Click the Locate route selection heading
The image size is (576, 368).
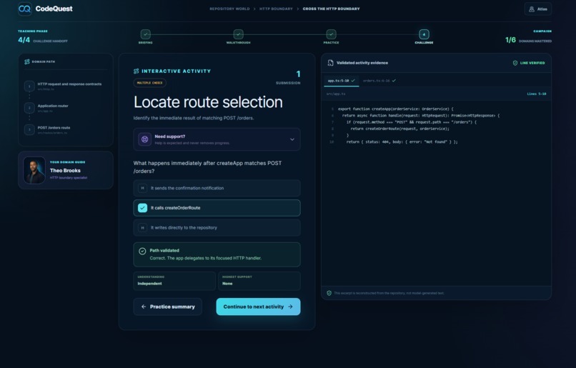click(x=208, y=102)
